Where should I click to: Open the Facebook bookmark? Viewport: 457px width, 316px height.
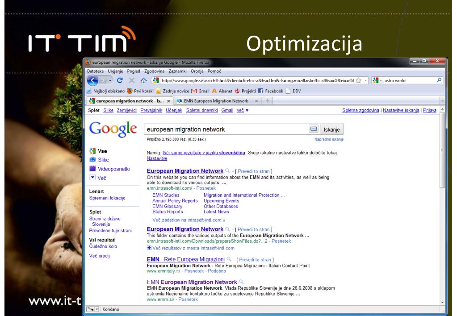coord(271,91)
